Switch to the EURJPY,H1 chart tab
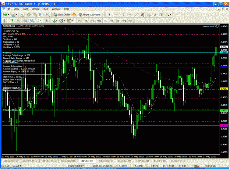The image size is (230, 169). pyautogui.click(x=160, y=161)
